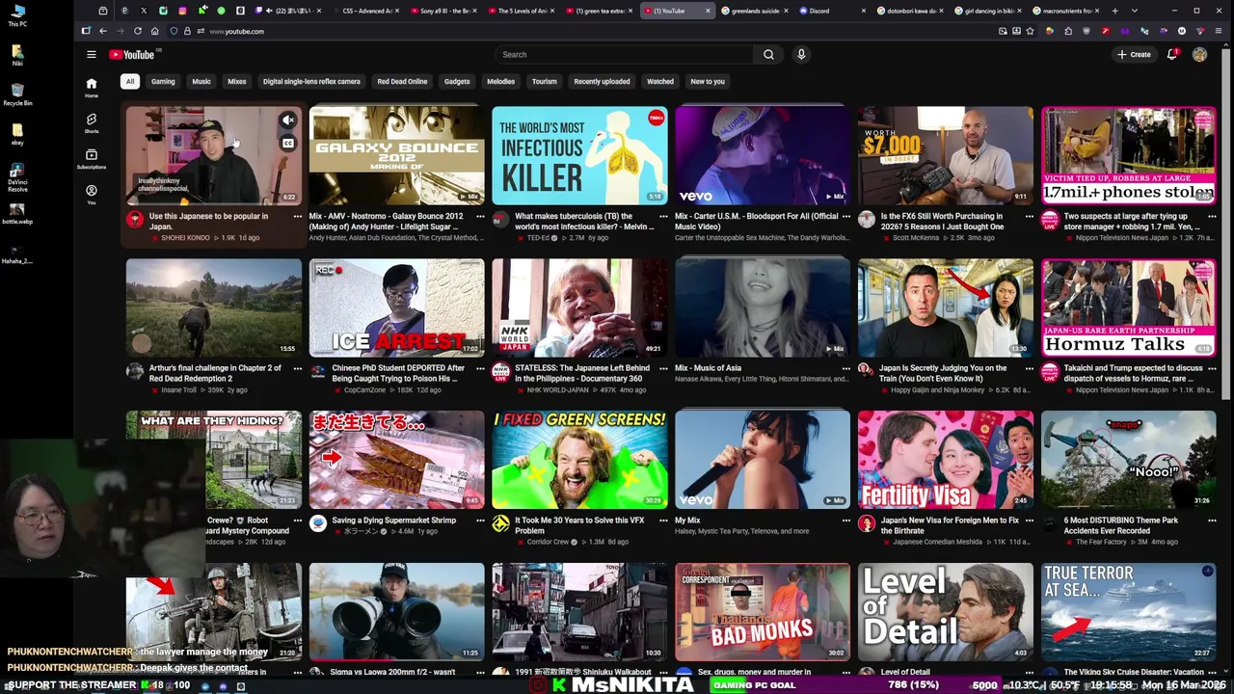Select the Watched filter chip
Screen dimensions: 1234x694
660,82
